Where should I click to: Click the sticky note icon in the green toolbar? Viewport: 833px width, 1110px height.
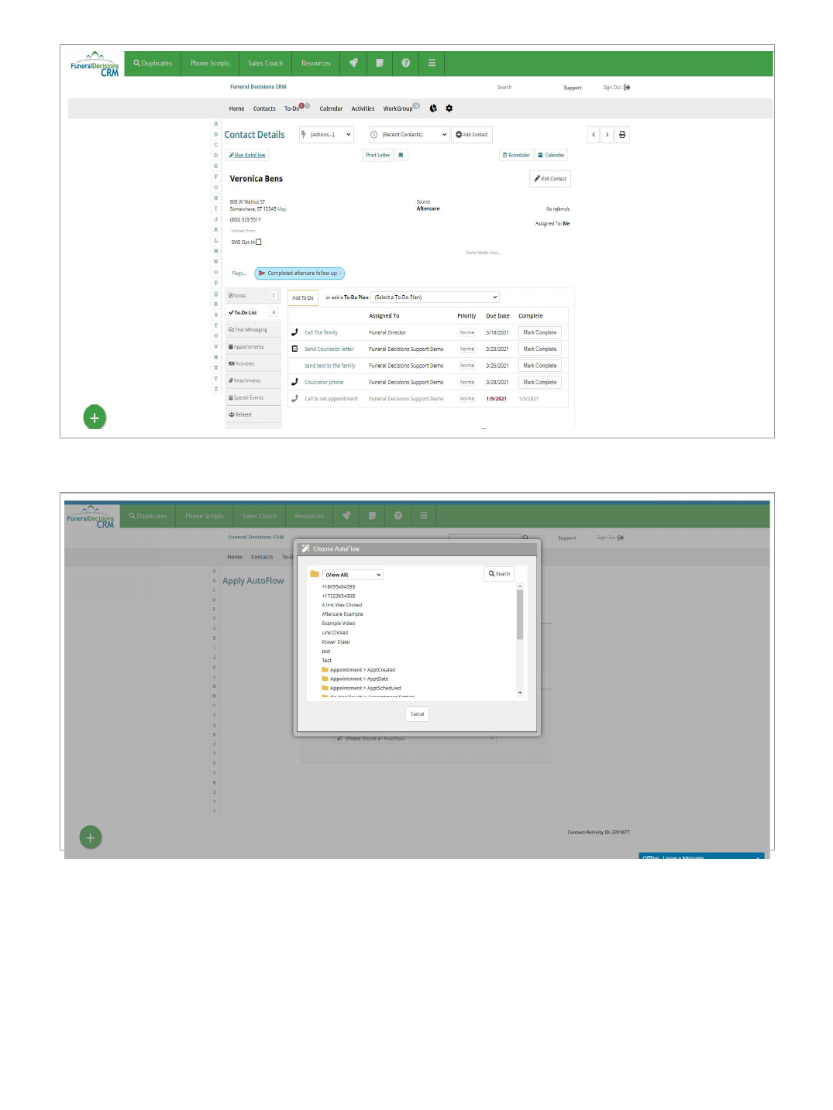click(x=380, y=64)
